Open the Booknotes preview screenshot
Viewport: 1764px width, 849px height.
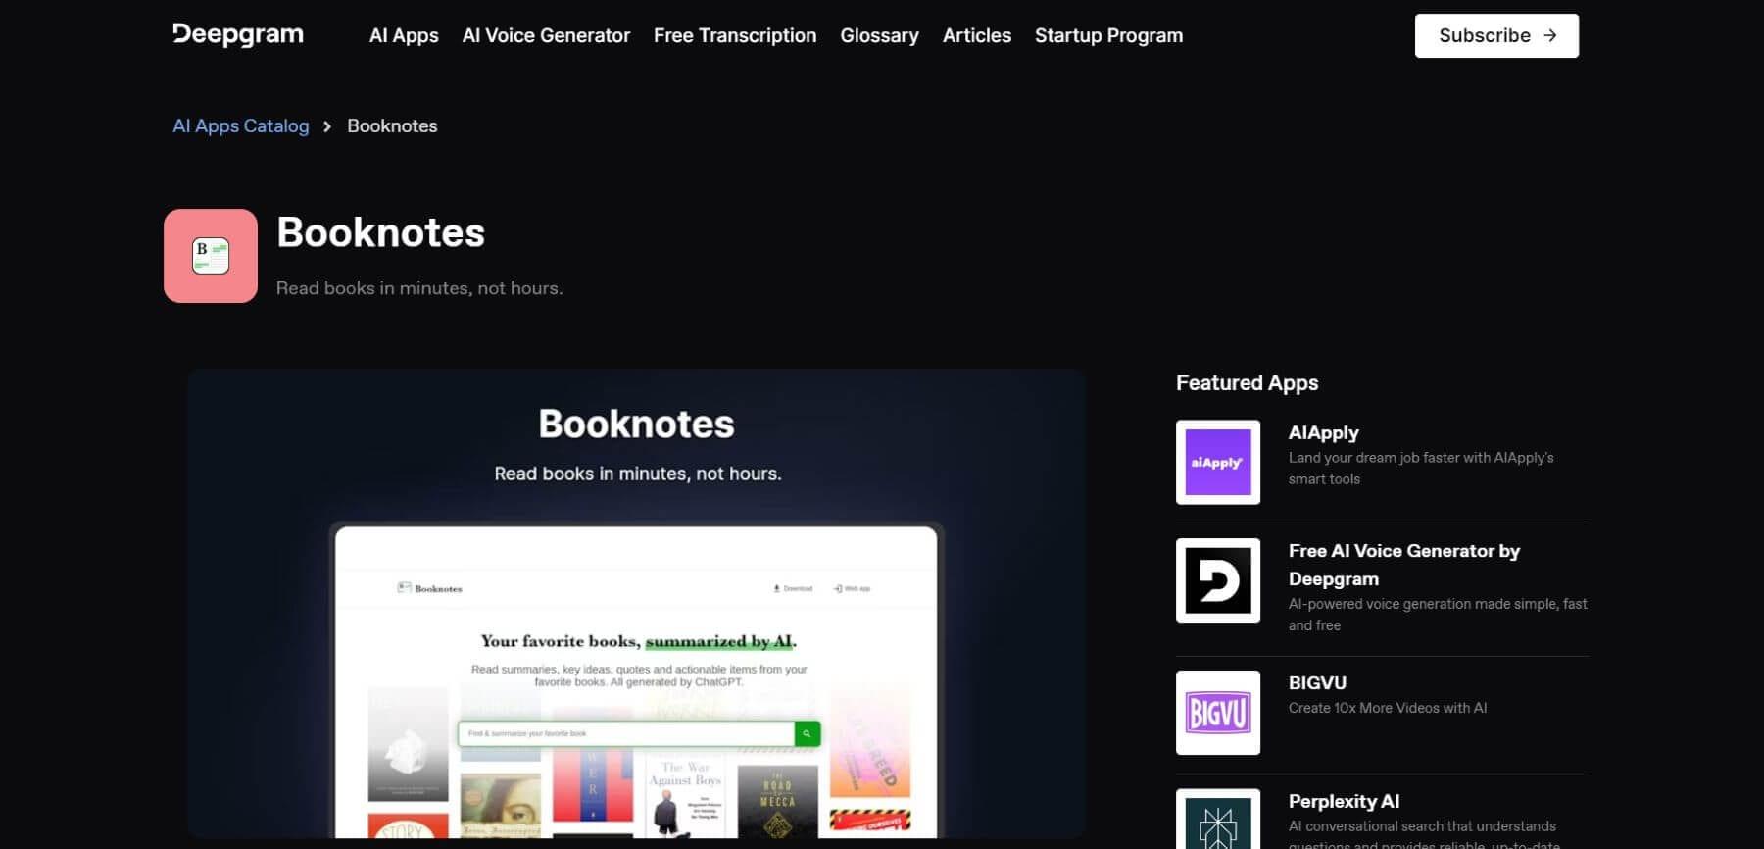coord(637,604)
